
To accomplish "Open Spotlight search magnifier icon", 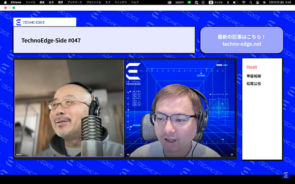I will [251, 2].
